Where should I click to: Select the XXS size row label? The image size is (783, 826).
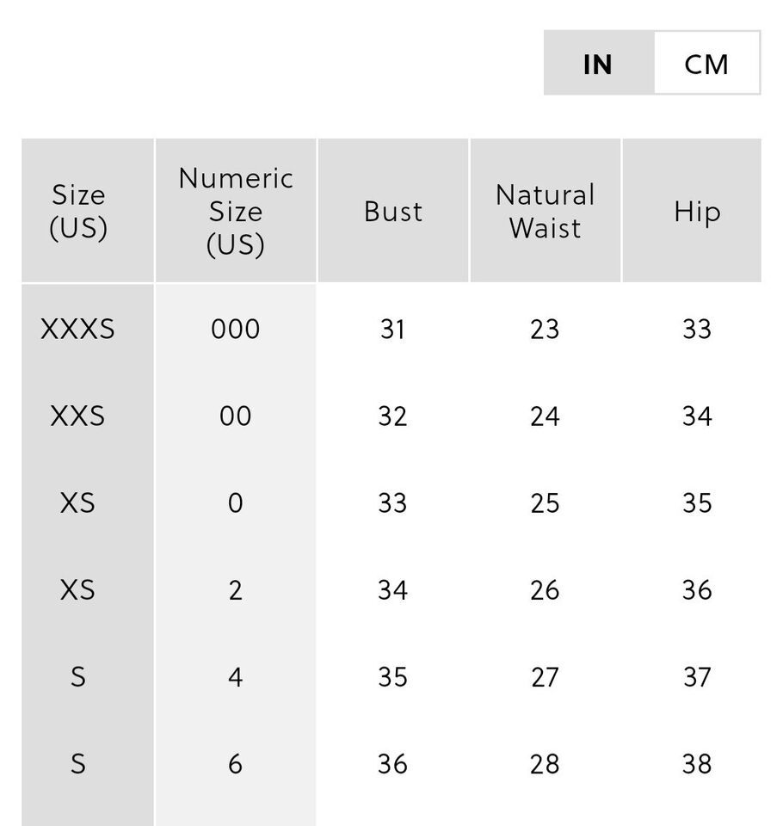pos(78,416)
